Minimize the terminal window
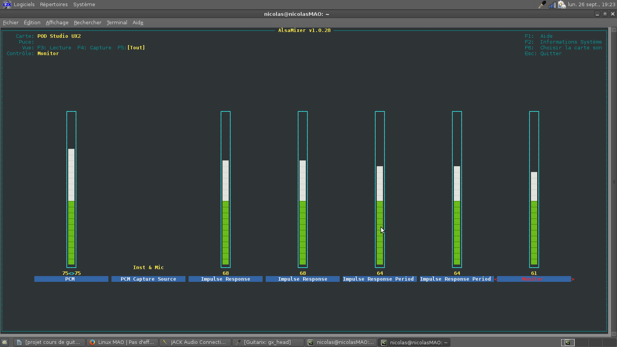 point(597,14)
